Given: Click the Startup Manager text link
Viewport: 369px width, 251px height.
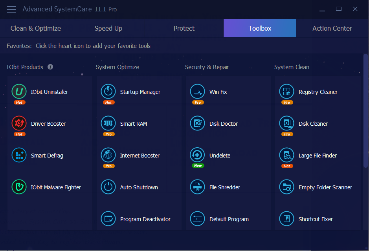Looking at the screenshot, I should (140, 92).
